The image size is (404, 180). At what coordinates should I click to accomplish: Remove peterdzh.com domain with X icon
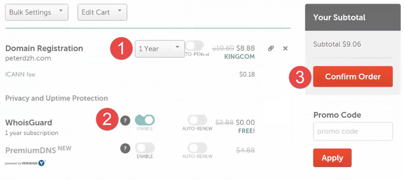click(285, 48)
